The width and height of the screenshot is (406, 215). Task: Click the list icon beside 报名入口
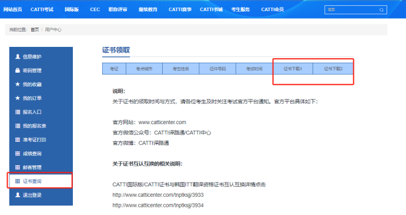(18, 112)
